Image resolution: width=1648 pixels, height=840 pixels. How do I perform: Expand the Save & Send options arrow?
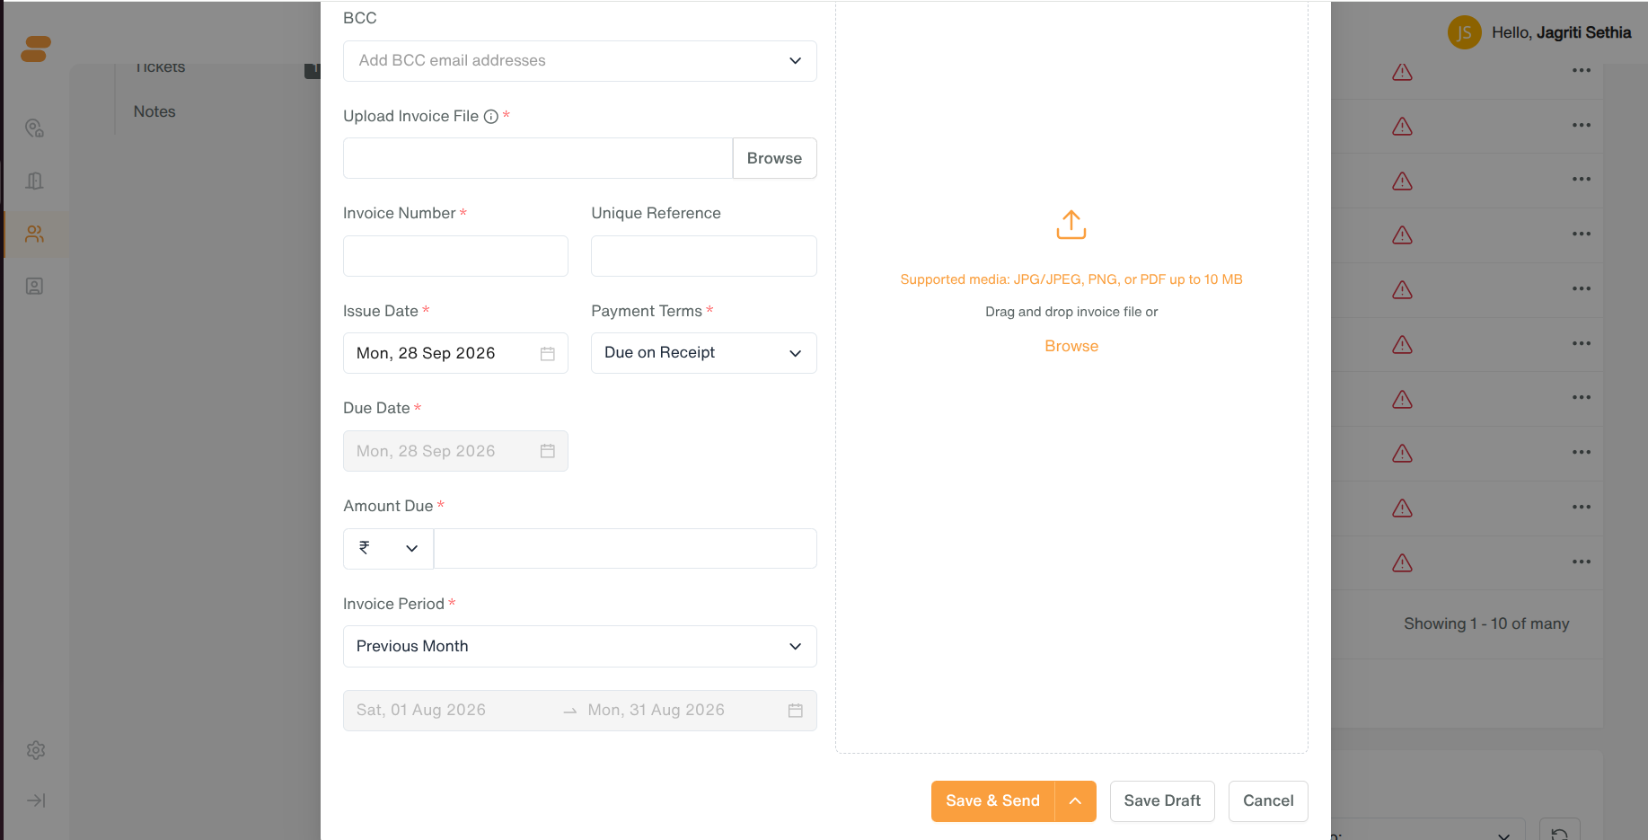(x=1076, y=801)
